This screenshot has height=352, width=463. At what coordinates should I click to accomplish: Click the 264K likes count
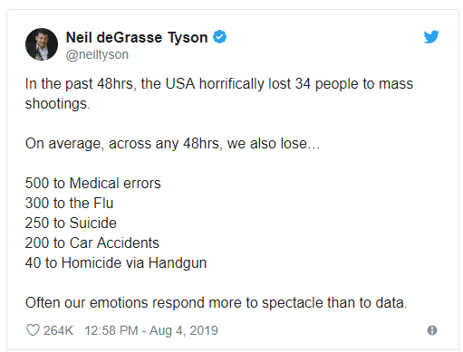click(58, 330)
